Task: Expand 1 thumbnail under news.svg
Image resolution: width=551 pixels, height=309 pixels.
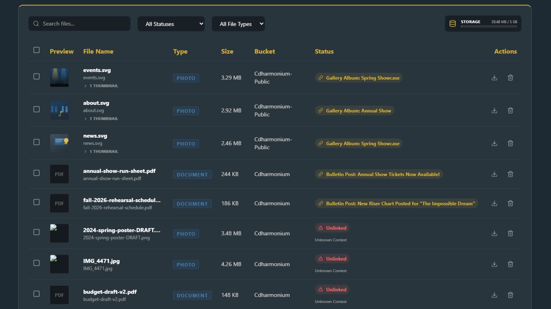Action: click(x=101, y=151)
